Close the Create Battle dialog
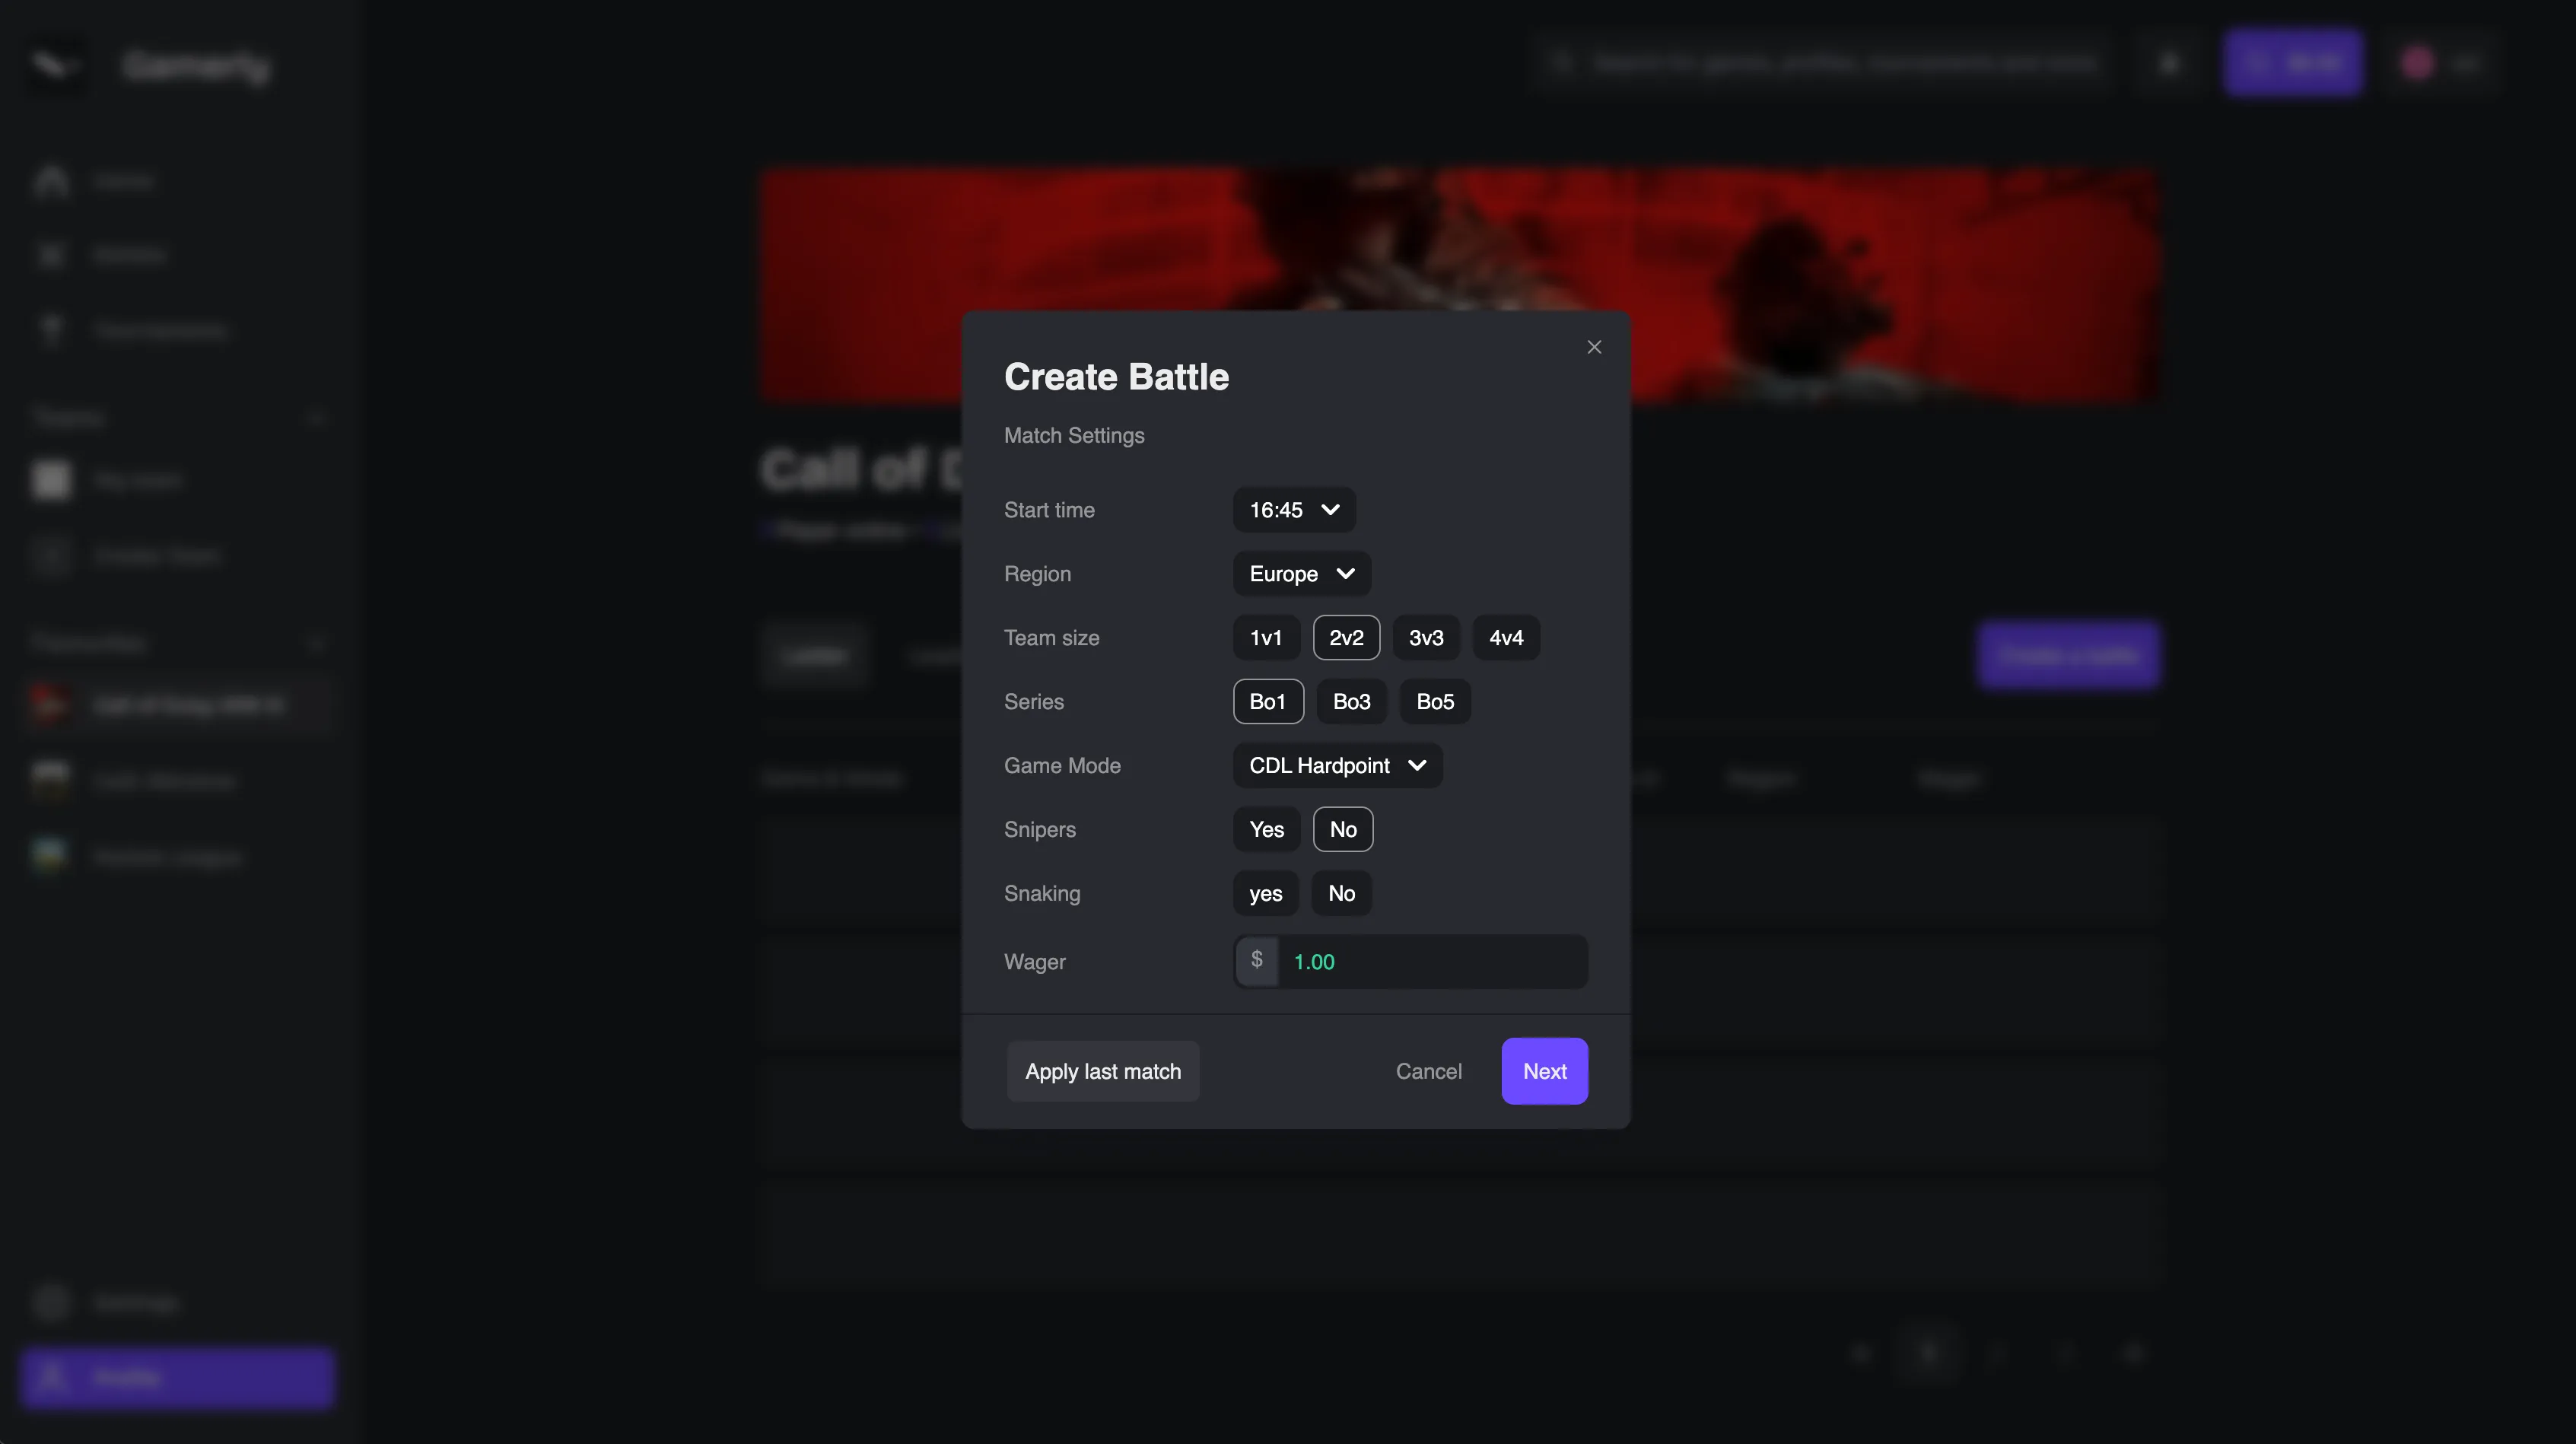This screenshot has height=1444, width=2576. (1594, 347)
